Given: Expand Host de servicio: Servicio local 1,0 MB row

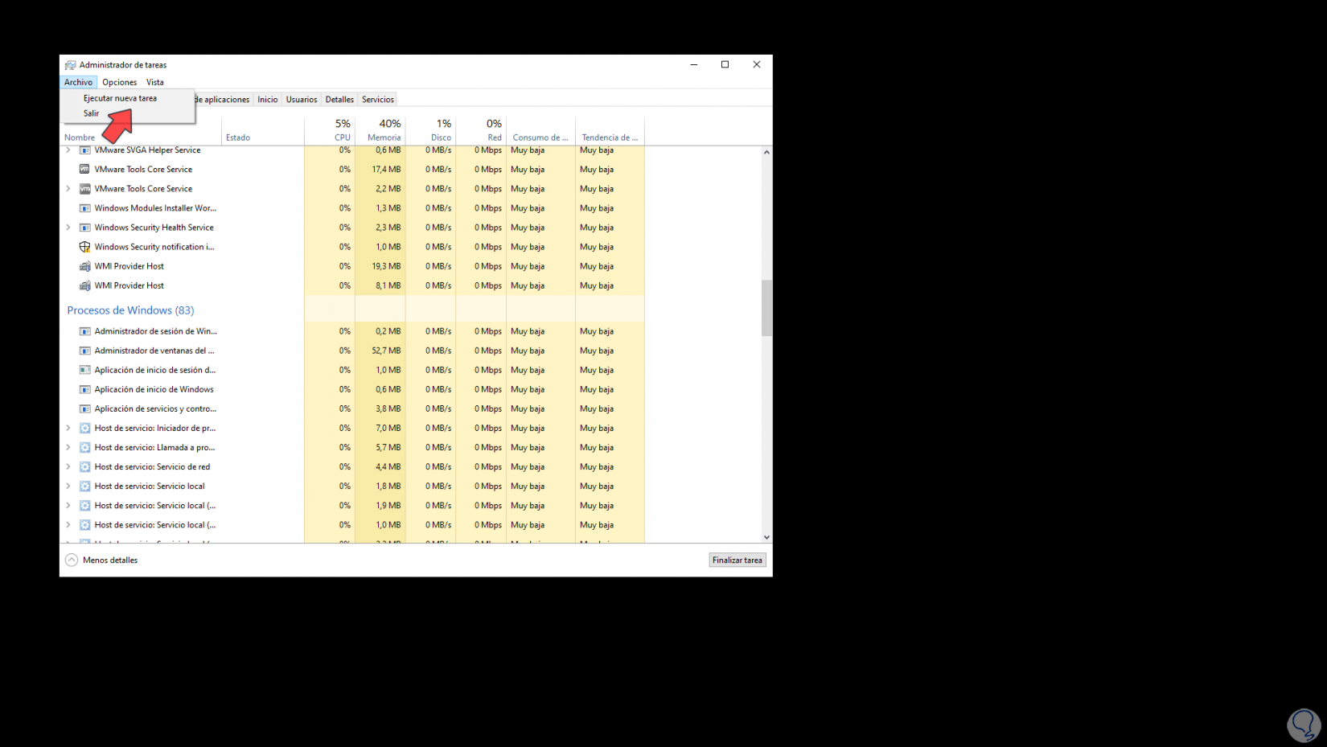Looking at the screenshot, I should pyautogui.click(x=68, y=525).
